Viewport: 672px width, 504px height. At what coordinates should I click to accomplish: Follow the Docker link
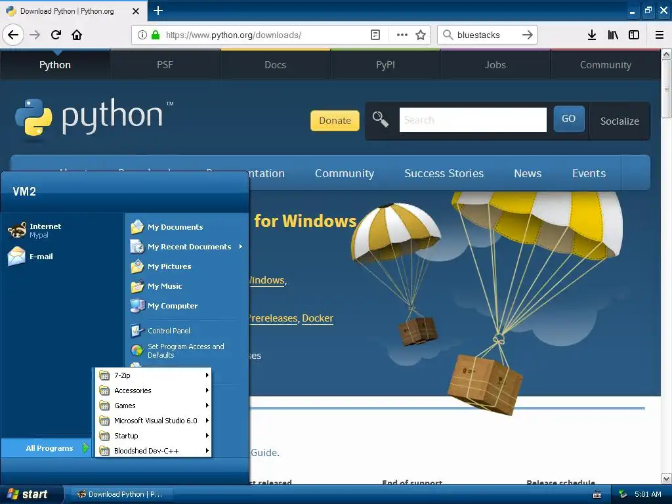click(x=318, y=318)
